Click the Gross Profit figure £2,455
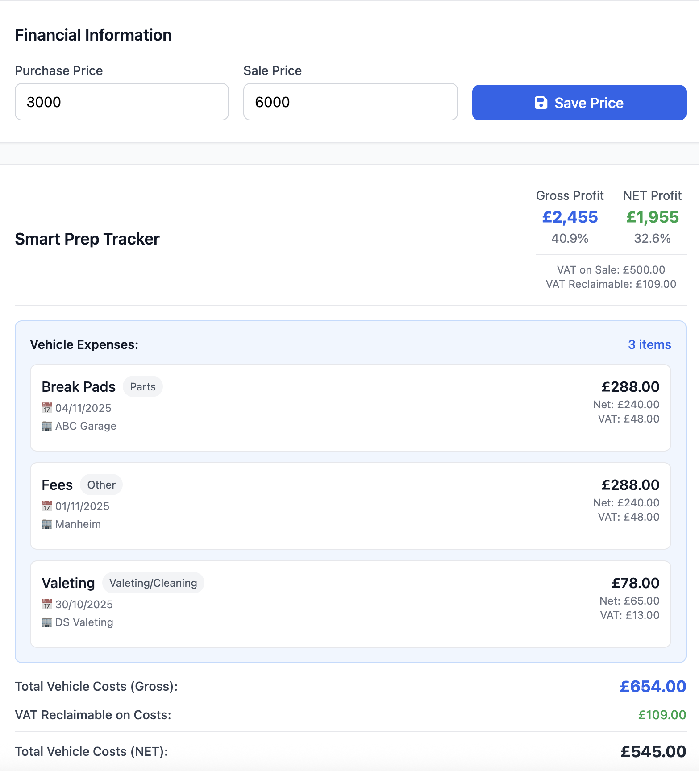The height and width of the screenshot is (771, 699). click(x=569, y=217)
